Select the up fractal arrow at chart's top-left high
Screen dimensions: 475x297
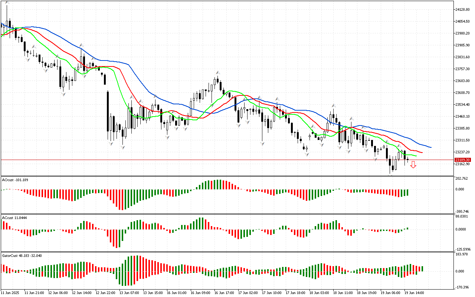[x=7, y=3]
